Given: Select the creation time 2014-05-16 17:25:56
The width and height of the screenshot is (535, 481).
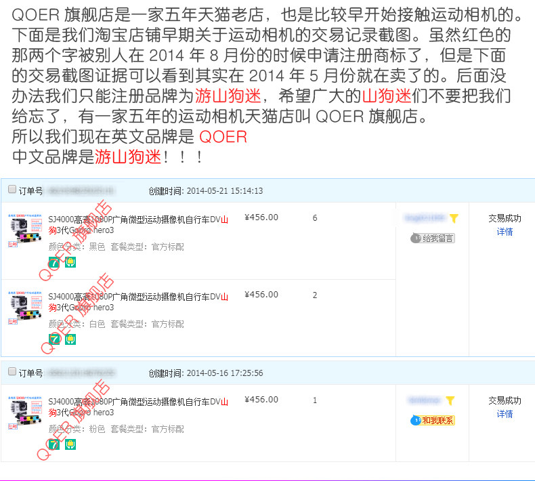Looking at the screenshot, I should [225, 373].
